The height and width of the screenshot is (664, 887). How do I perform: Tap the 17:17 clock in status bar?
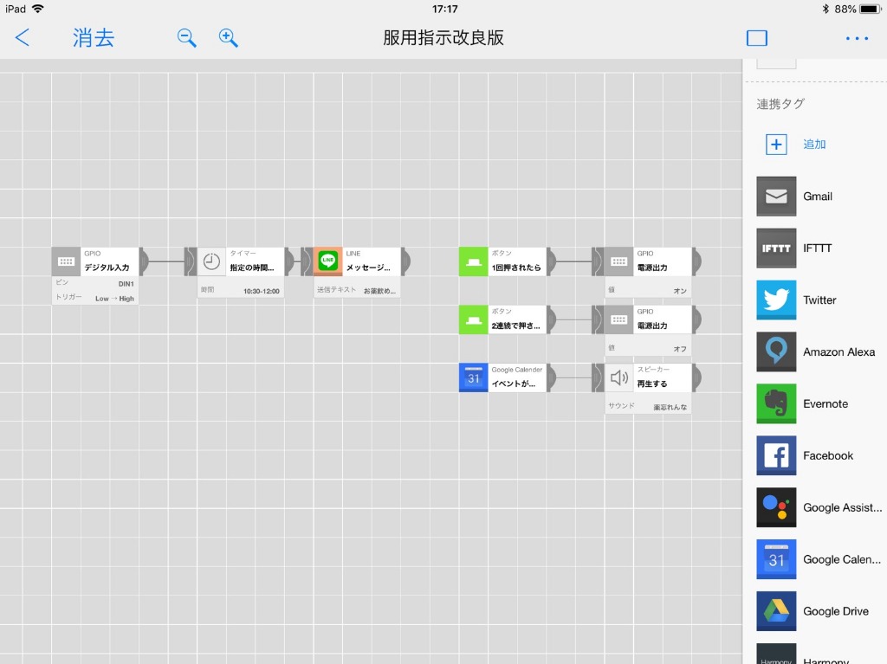point(444,9)
